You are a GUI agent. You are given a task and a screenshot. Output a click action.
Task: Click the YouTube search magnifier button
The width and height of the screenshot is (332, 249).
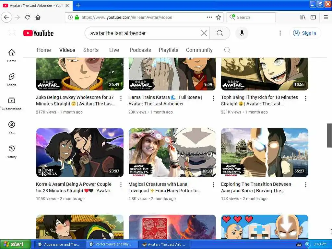point(219,33)
